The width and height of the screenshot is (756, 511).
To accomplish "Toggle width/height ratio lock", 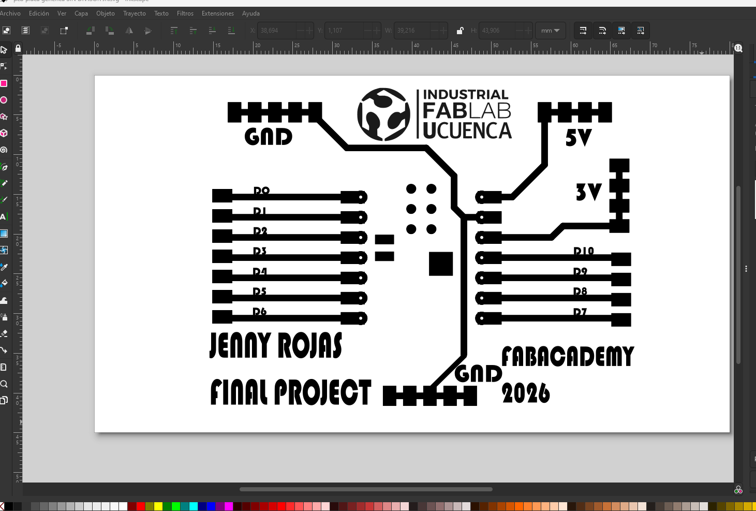I will 460,31.
